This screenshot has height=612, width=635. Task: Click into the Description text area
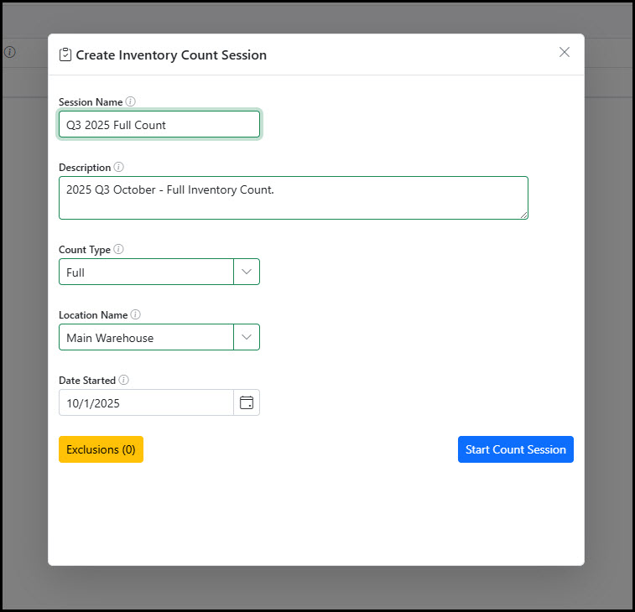click(x=293, y=198)
